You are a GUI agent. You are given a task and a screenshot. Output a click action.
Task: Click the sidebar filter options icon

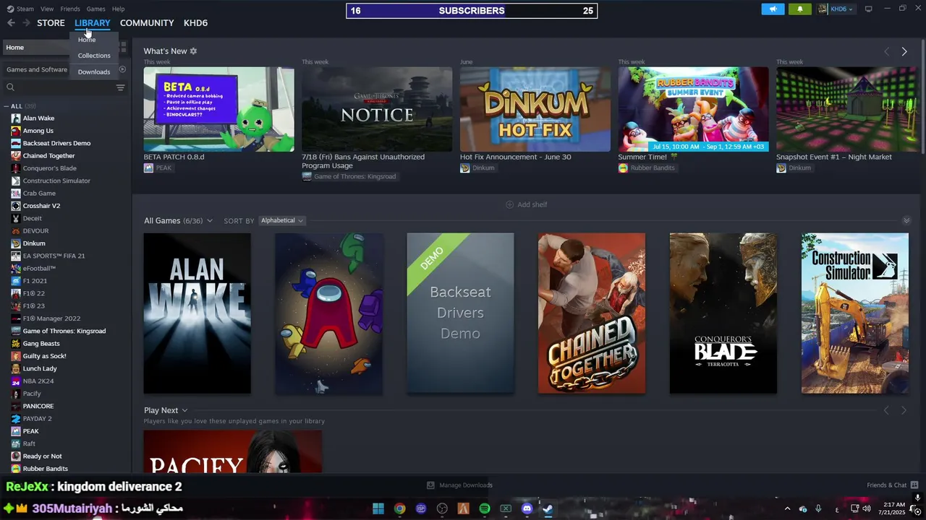[x=120, y=87]
